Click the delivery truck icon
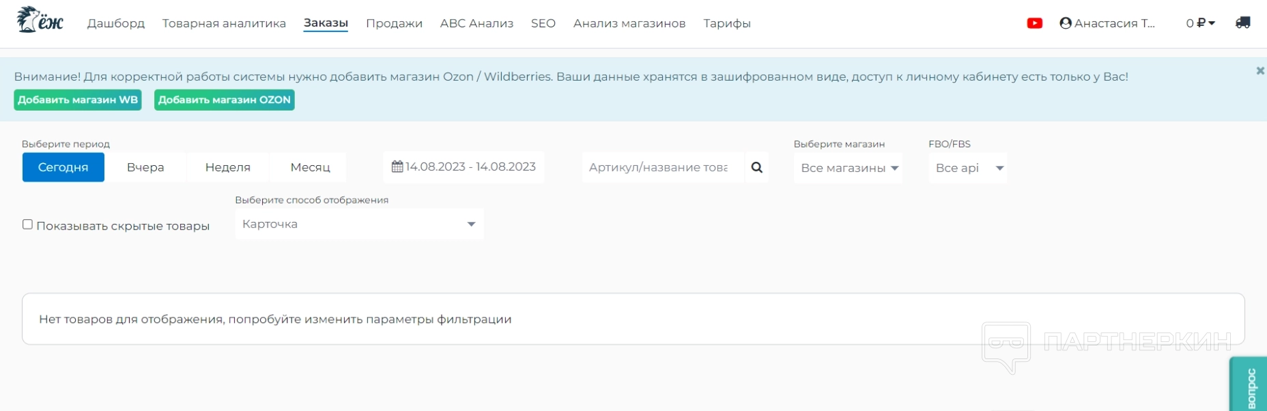This screenshot has height=411, width=1267. (1242, 23)
